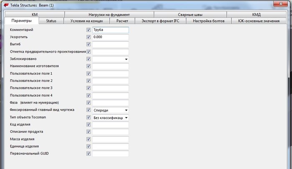Toggle checkbox for Масса изделия

pyautogui.click(x=88, y=139)
